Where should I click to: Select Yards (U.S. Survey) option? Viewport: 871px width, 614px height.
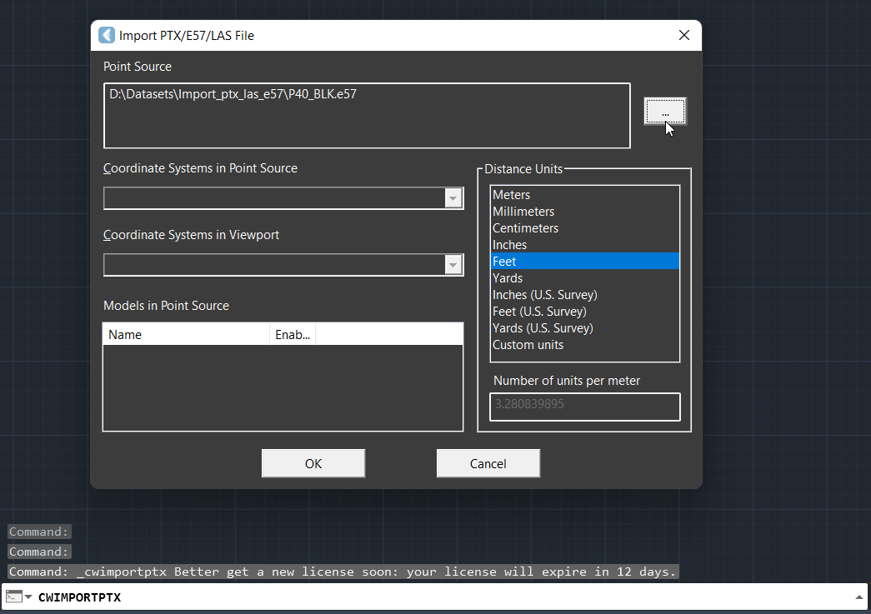tap(543, 328)
